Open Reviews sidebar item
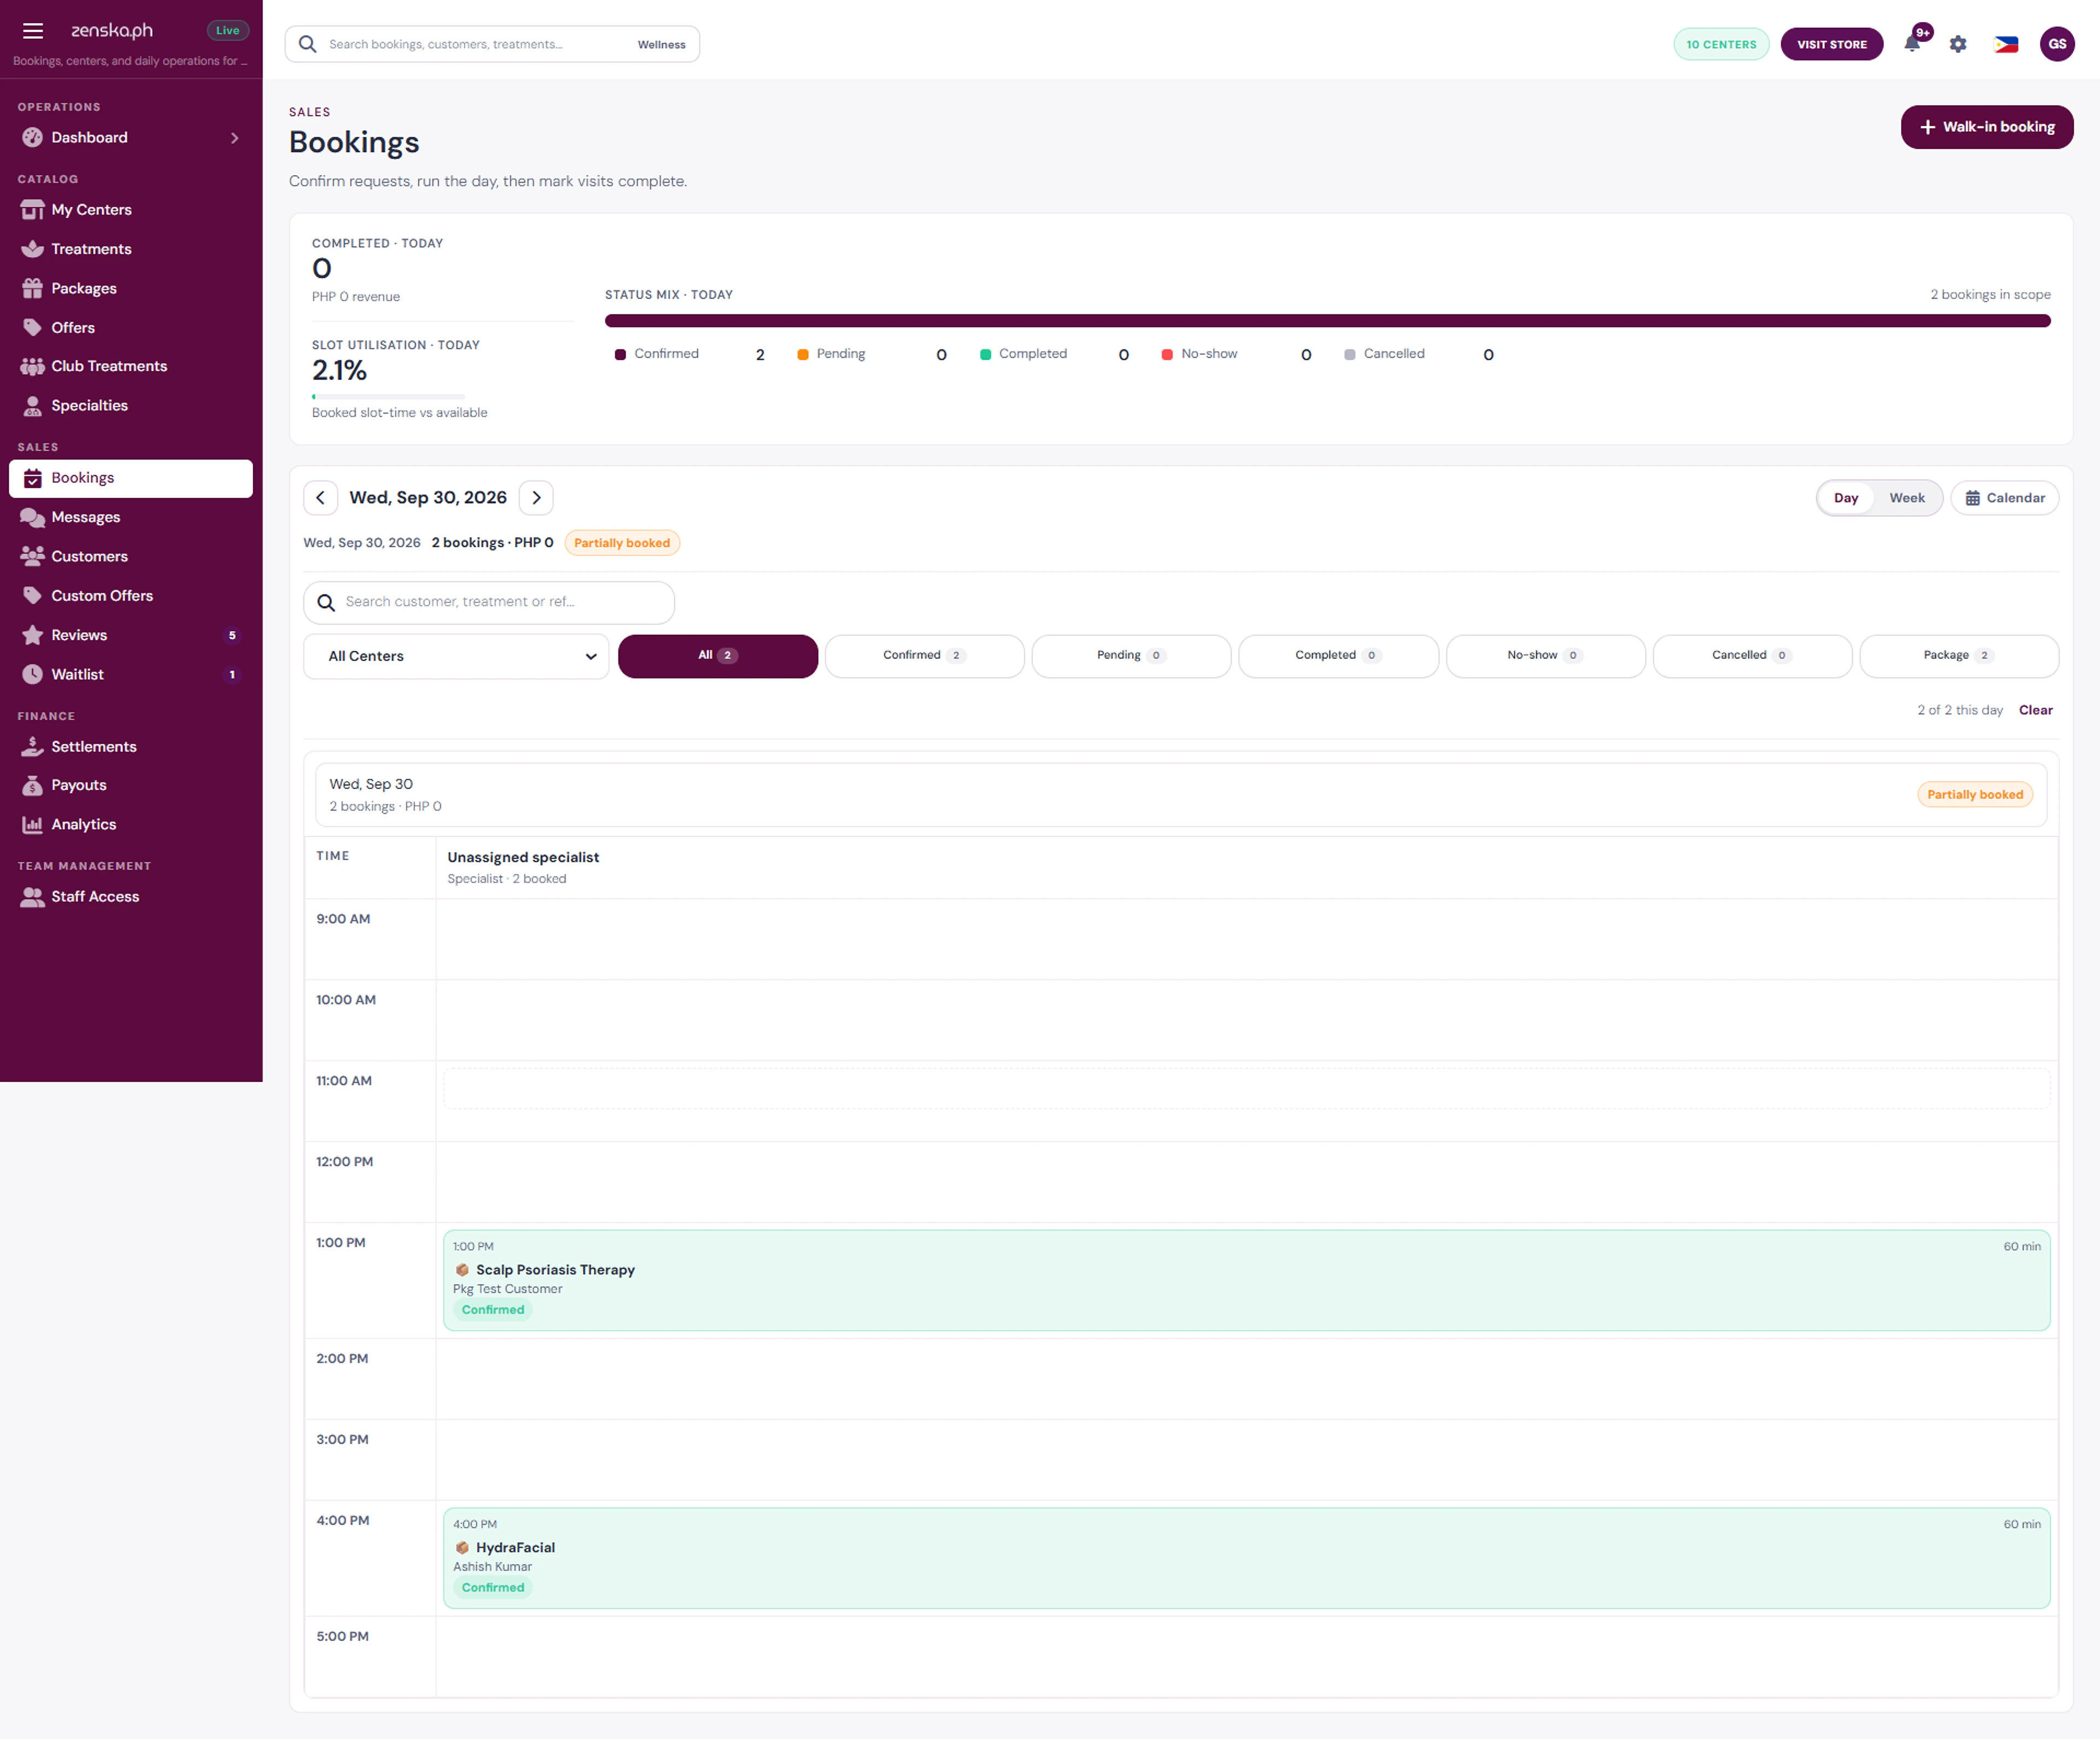 [x=131, y=635]
